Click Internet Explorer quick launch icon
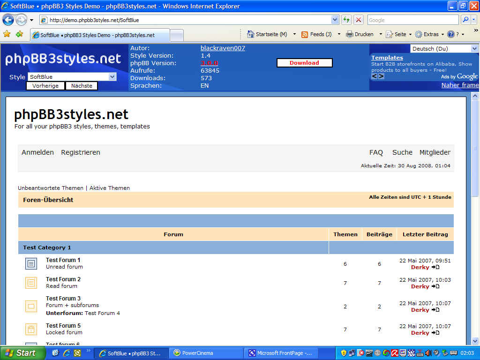This screenshot has height=360, width=480. coord(67,353)
